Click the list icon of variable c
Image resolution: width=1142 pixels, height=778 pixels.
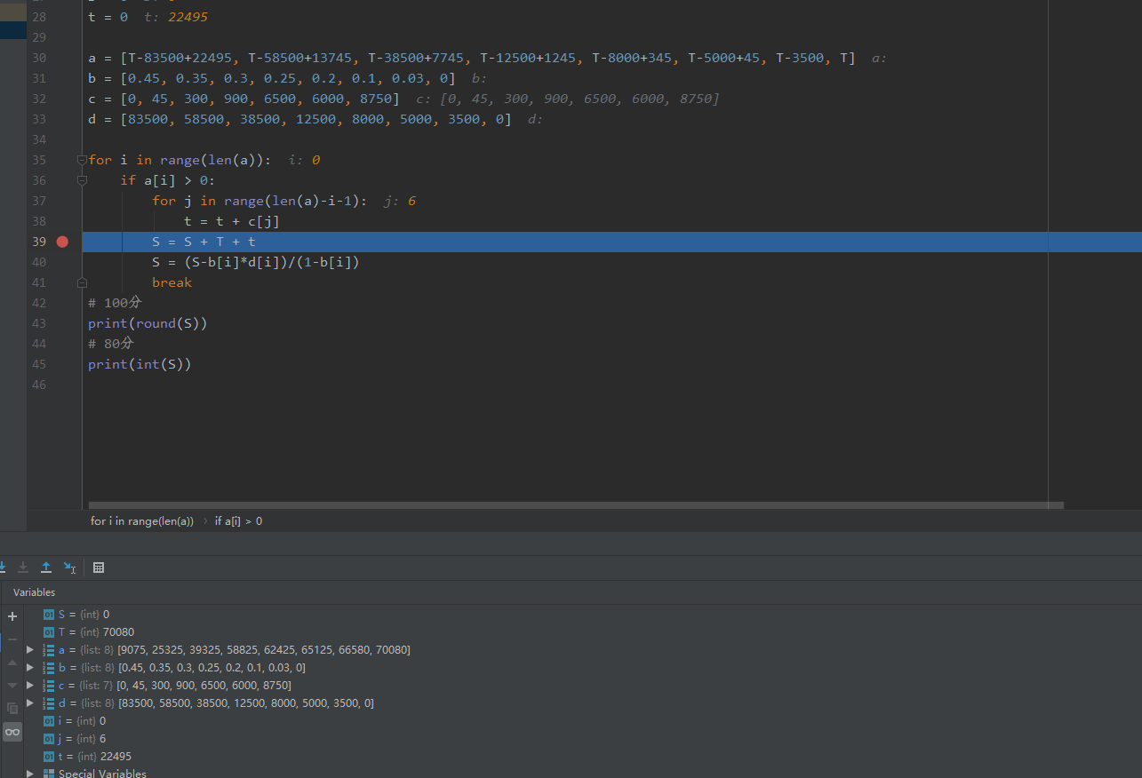[49, 686]
